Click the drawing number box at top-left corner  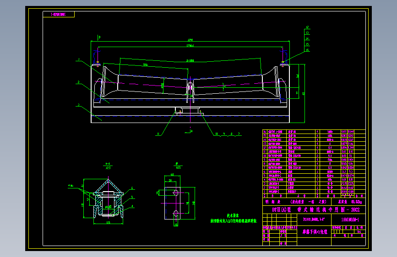pyautogui.click(x=59, y=15)
